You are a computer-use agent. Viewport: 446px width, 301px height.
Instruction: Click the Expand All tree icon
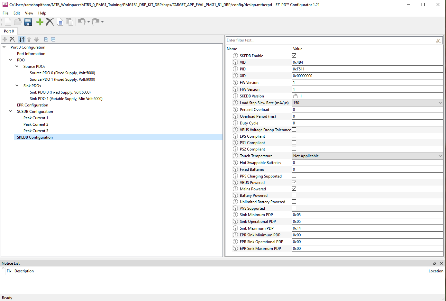point(46,39)
